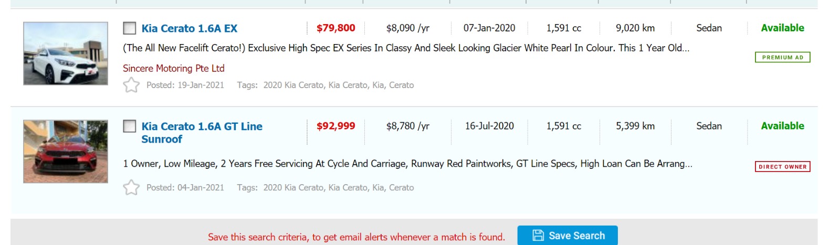This screenshot has height=245, width=840.
Task: Star the Cerato GT Line Sunroof listing
Action: (131, 187)
